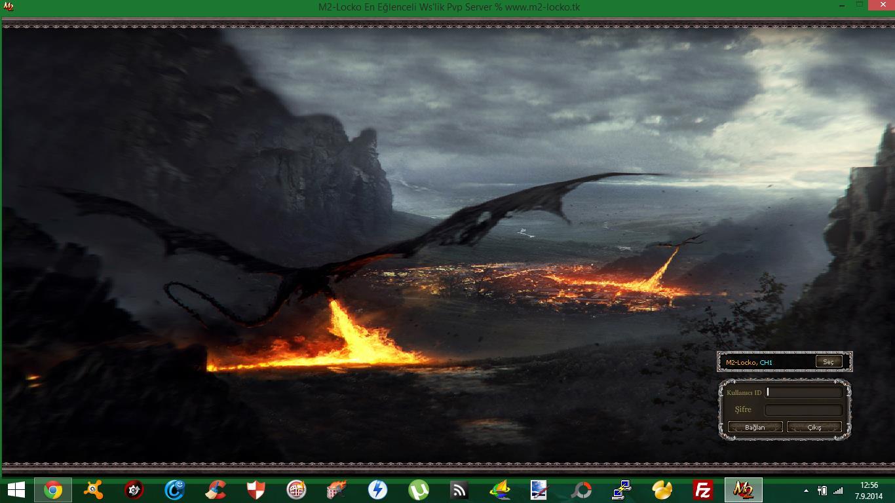Open the burning brick wall taskbar icon
This screenshot has height=503, width=895.
click(x=337, y=490)
